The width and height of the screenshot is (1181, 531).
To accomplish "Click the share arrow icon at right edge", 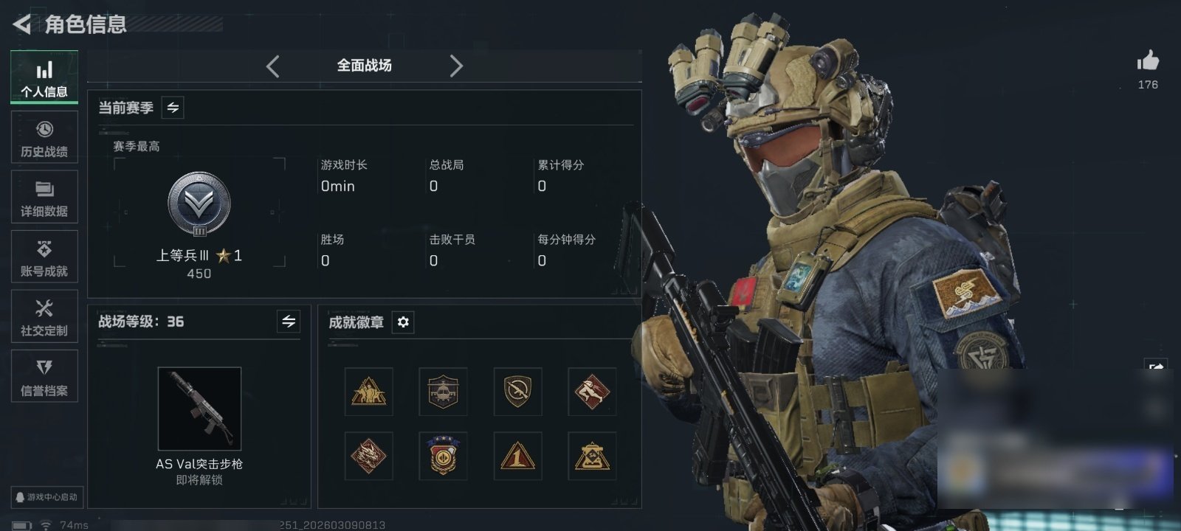I will 1156,367.
